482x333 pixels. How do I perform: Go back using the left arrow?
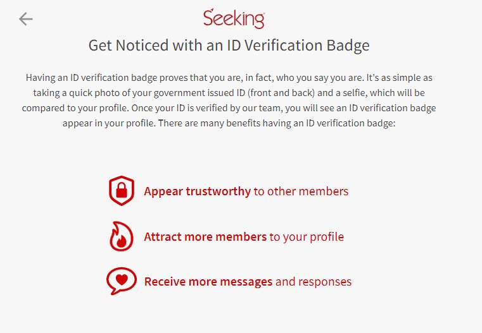[26, 19]
